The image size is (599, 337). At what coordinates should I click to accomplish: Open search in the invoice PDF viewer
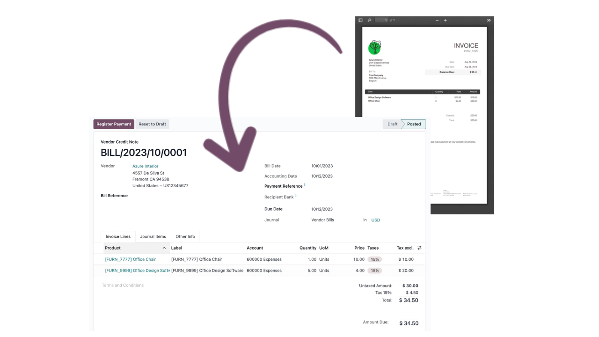[369, 20]
